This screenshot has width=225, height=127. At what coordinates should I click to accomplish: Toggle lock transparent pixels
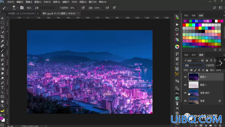[x=191, y=70]
